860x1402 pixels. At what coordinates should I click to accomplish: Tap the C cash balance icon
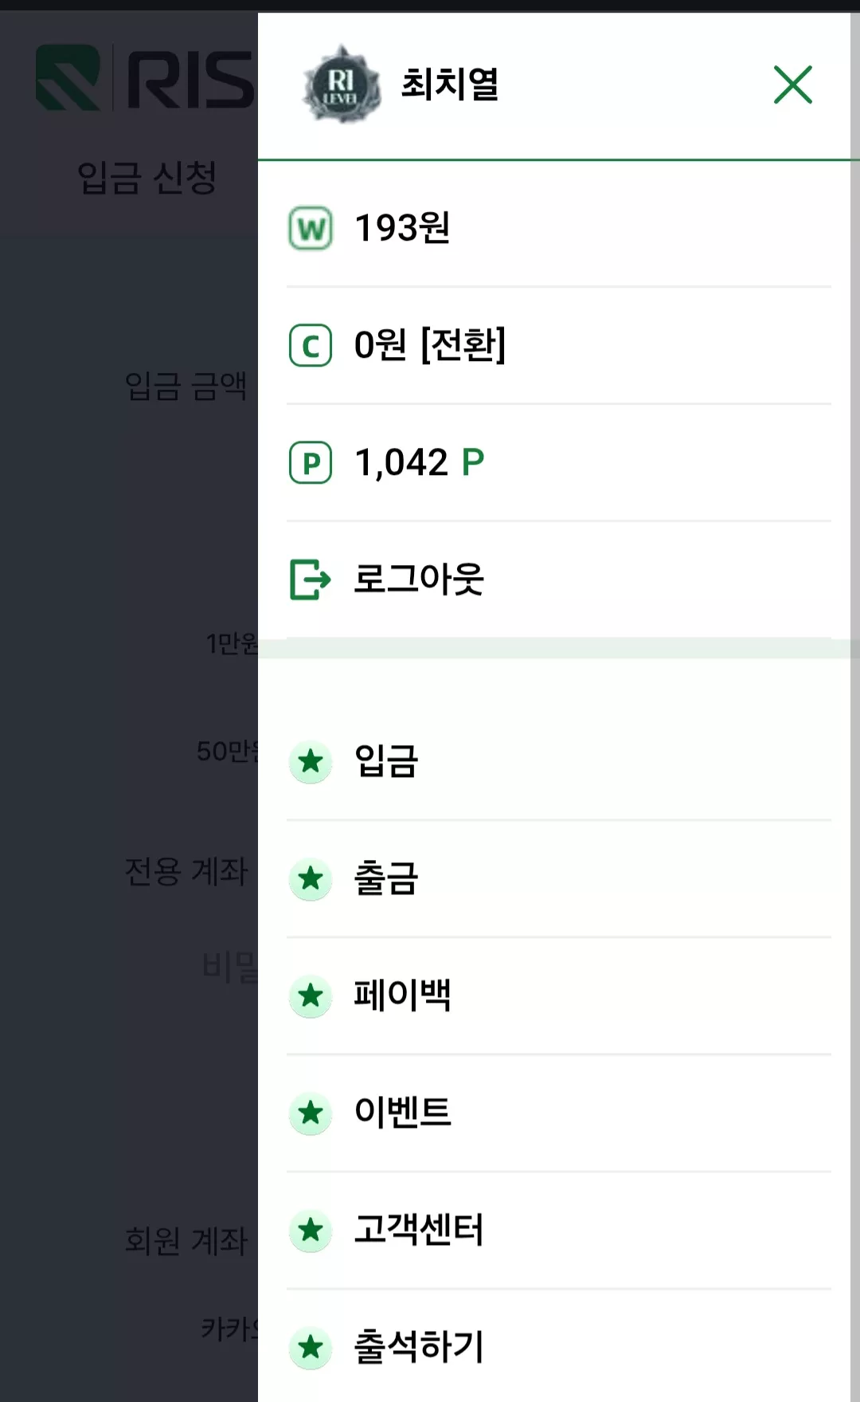pos(311,346)
